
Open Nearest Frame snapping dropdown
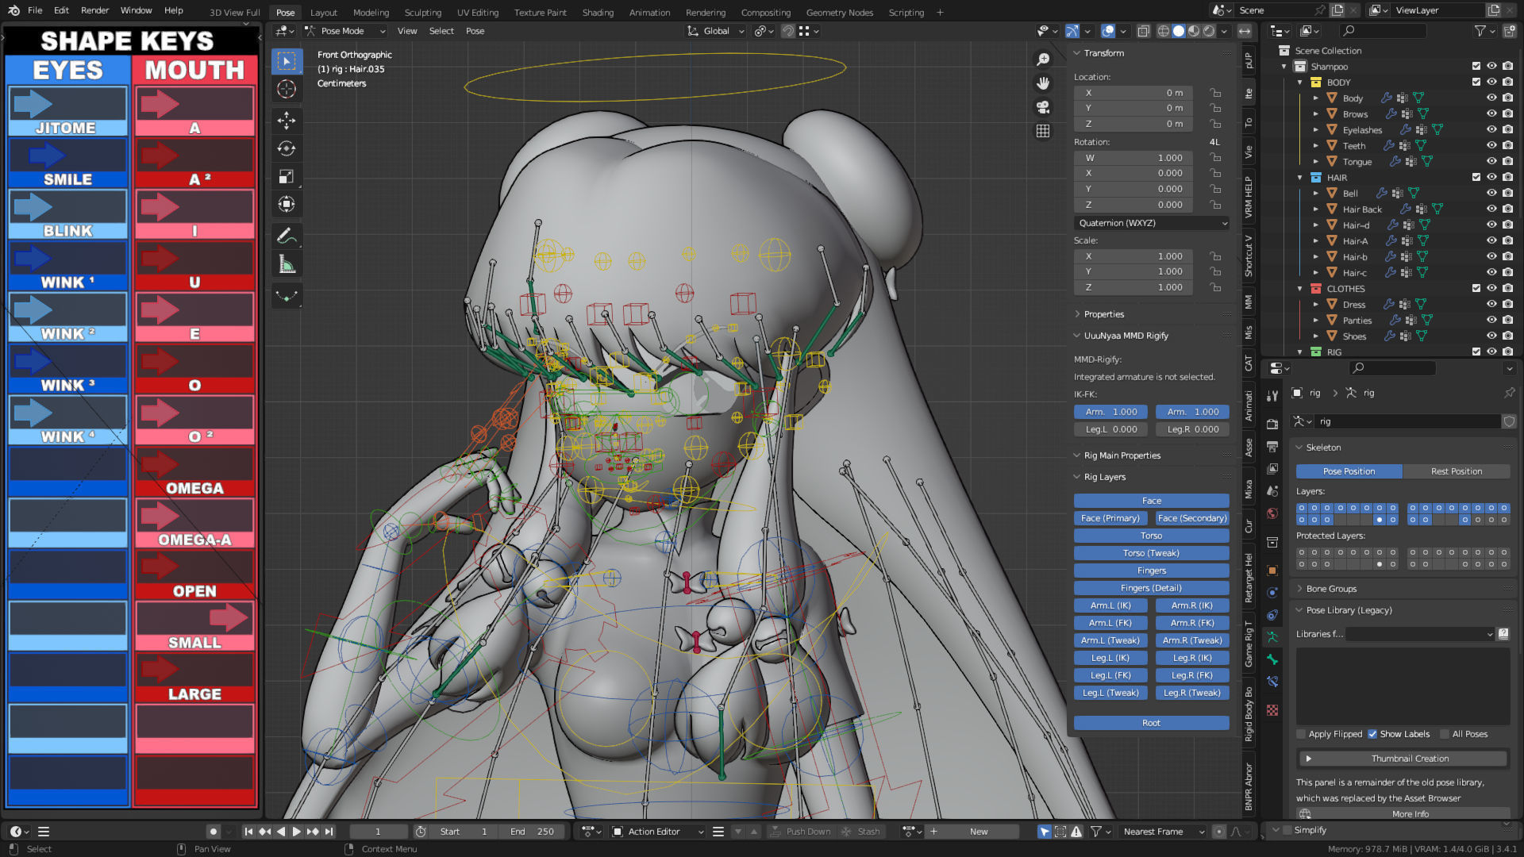[1162, 832]
